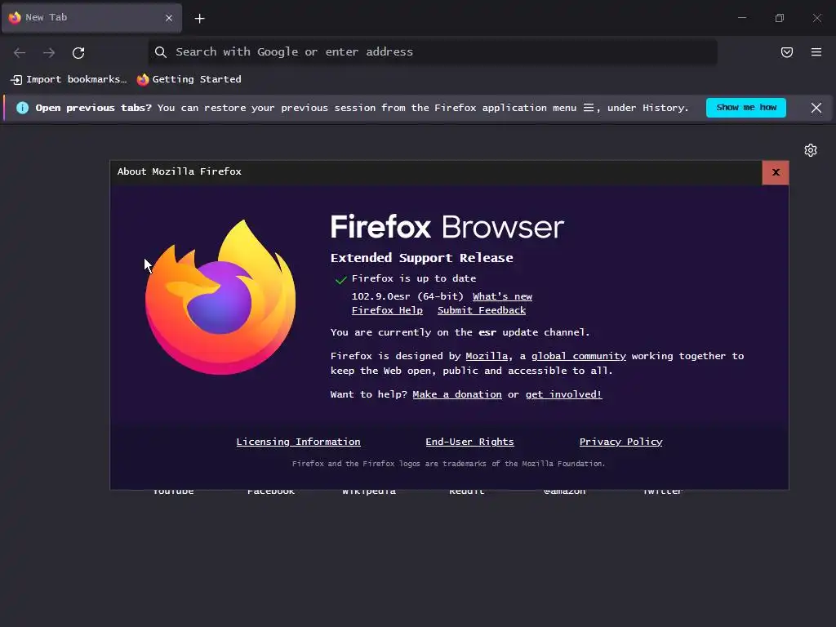Viewport: 836px width, 627px height.
Task: Follow the Mozilla link
Action: [487, 356]
